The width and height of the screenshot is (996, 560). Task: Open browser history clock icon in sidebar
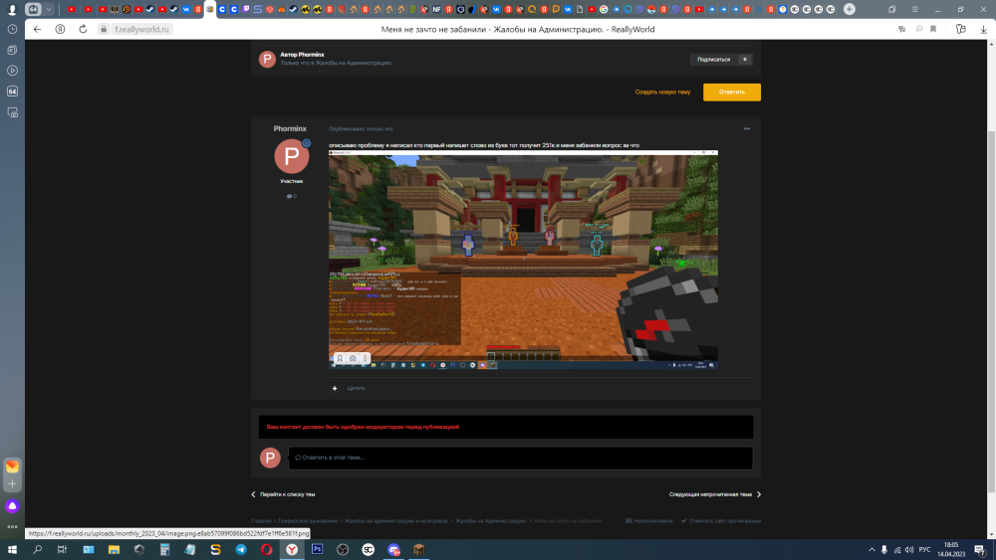(12, 29)
